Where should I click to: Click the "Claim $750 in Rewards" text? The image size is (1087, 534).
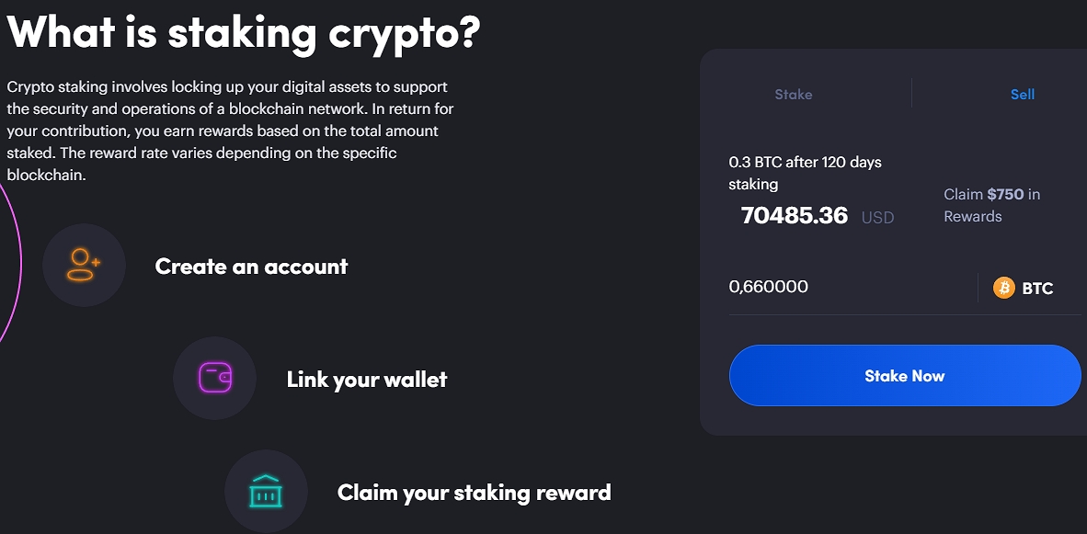[991, 205]
